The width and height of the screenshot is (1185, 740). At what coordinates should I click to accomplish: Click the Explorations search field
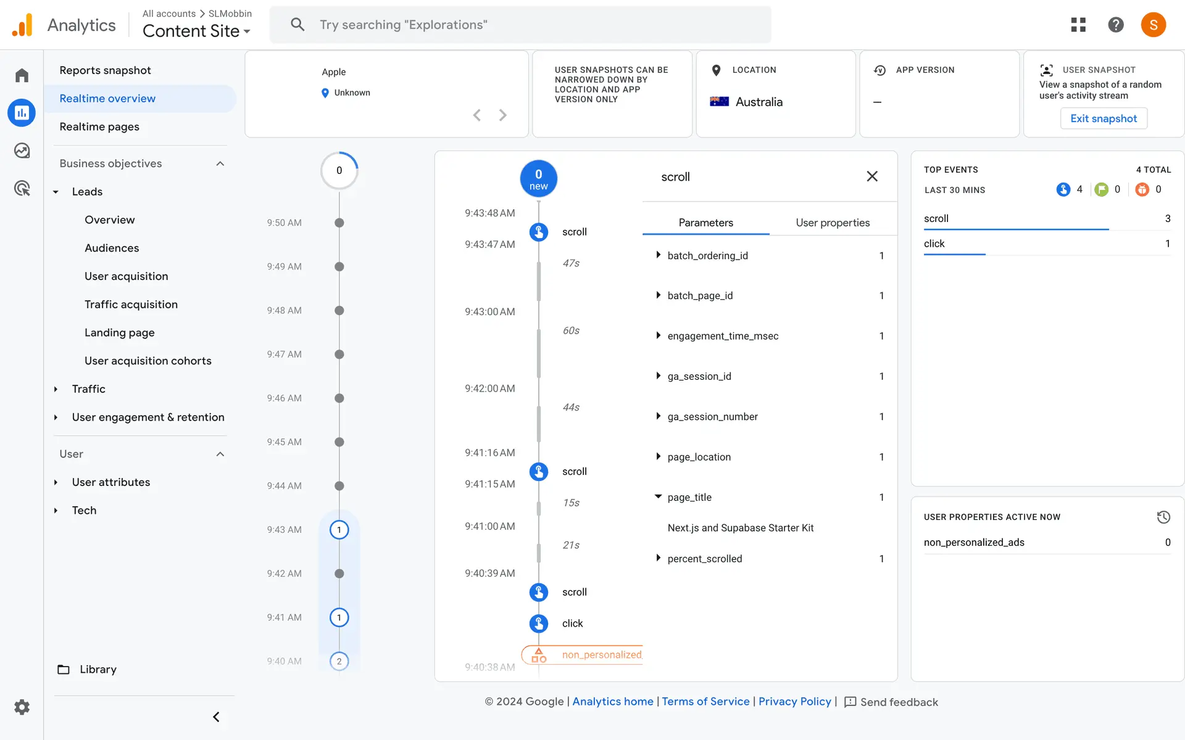click(x=520, y=25)
